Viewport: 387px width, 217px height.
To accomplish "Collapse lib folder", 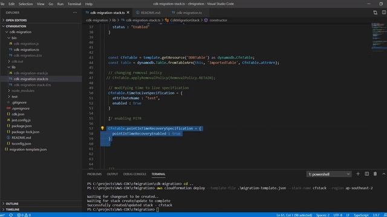I will pyautogui.click(x=13, y=67).
